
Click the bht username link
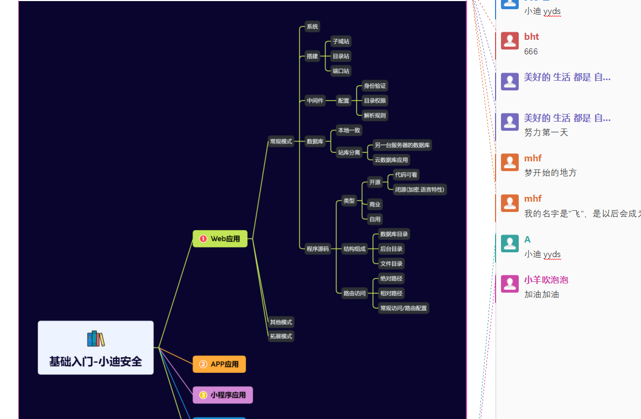pos(531,37)
